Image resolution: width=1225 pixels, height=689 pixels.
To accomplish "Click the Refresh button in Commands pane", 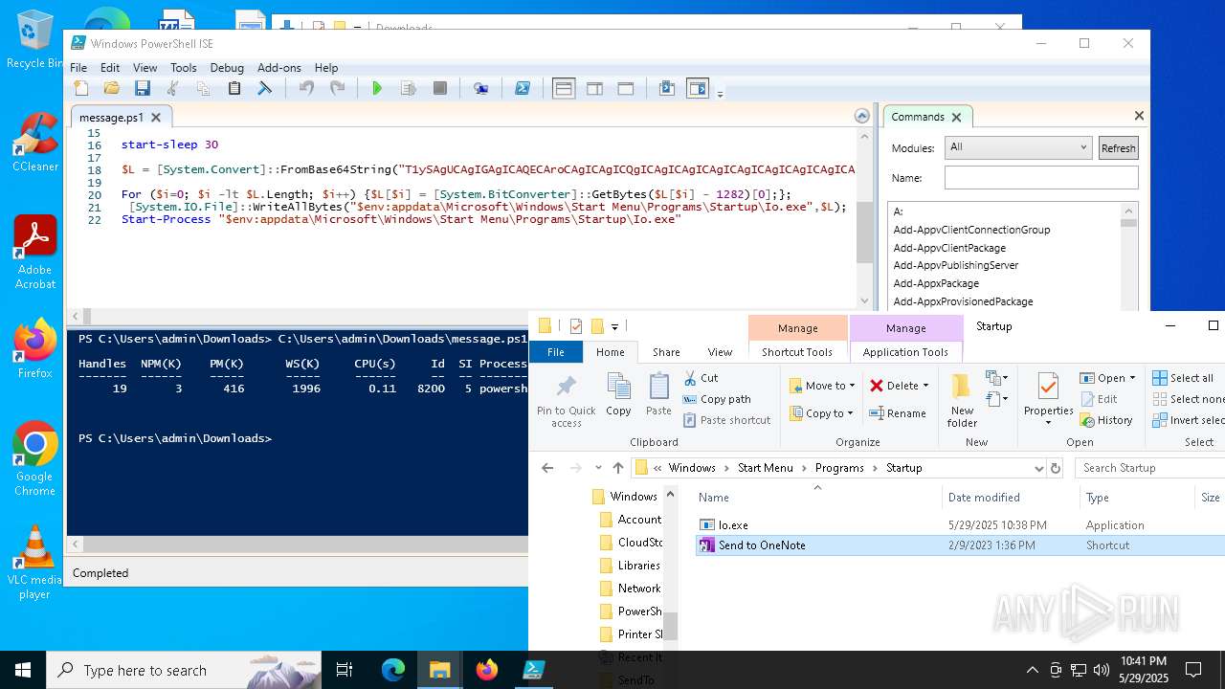I will [1118, 147].
